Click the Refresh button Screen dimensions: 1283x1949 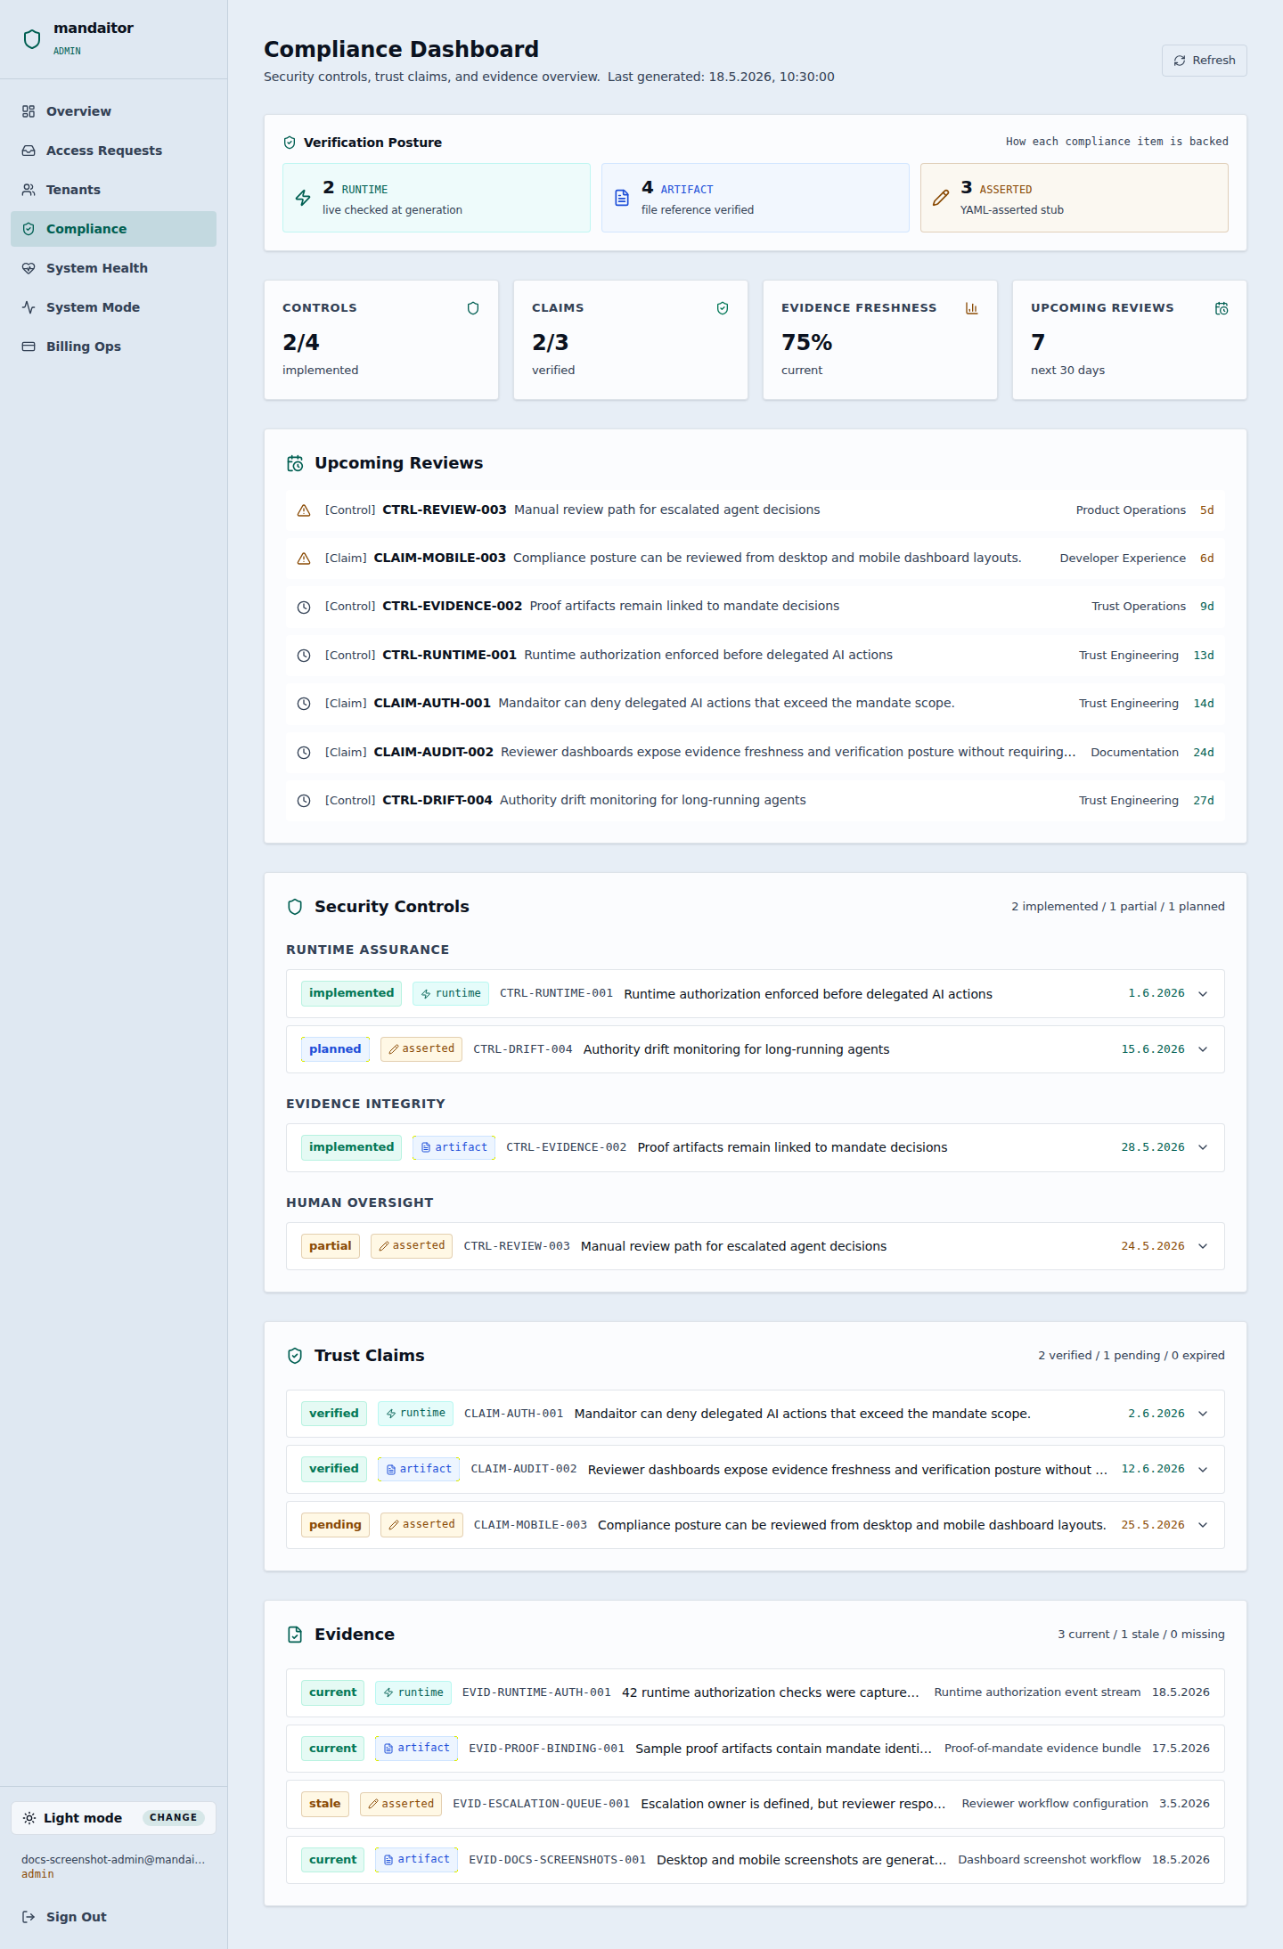pos(1204,61)
